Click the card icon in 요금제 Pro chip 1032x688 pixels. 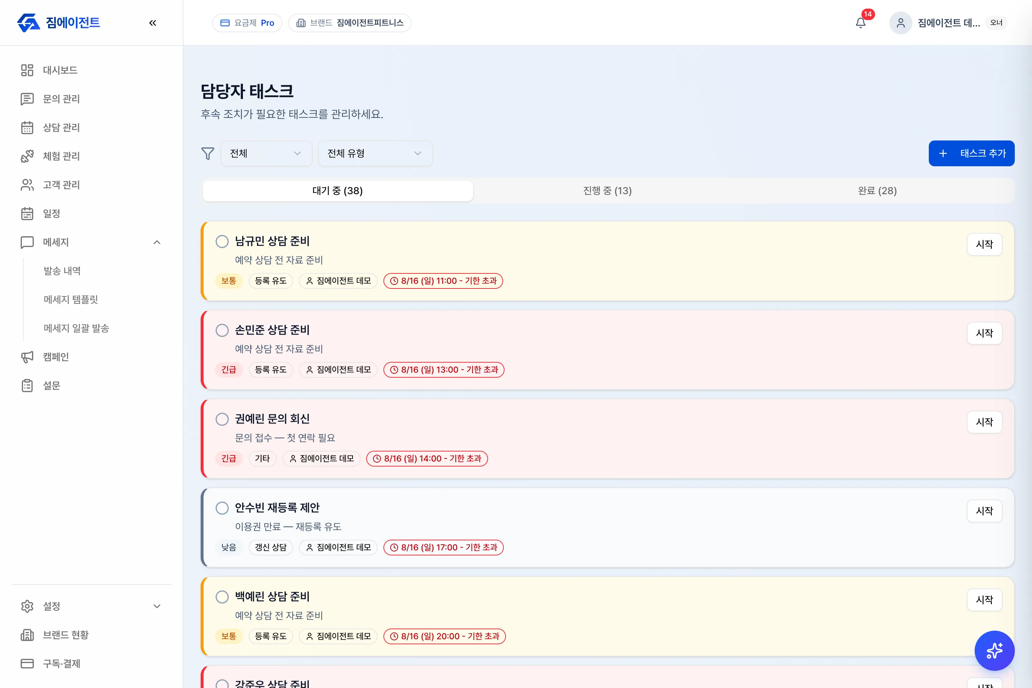click(225, 23)
